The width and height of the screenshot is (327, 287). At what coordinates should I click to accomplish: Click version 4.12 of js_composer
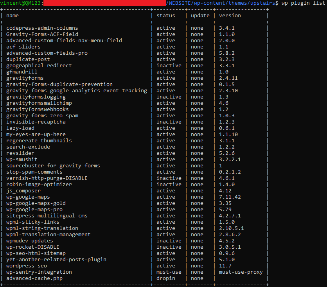tap(225, 191)
